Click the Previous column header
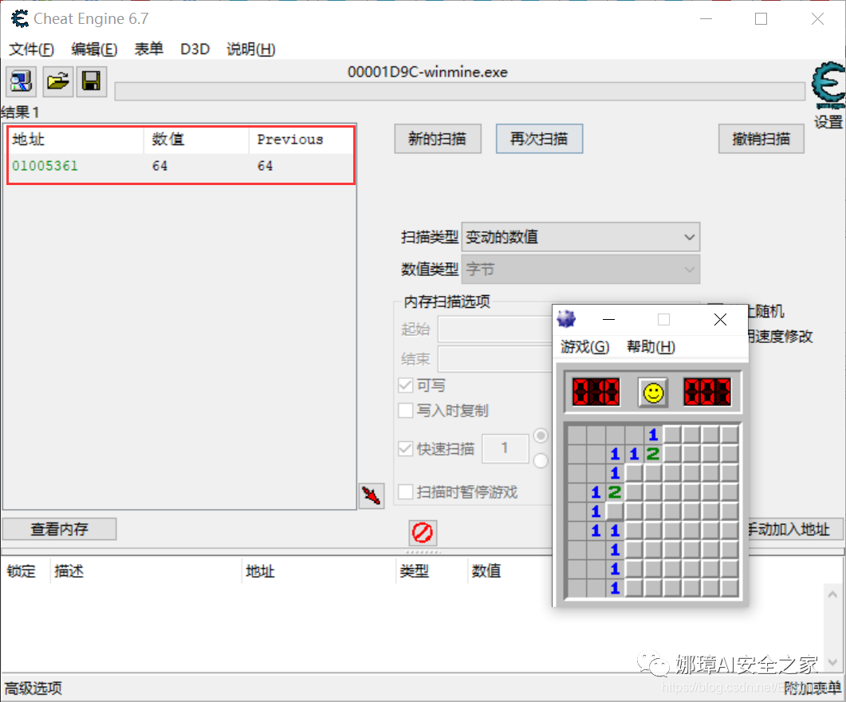The image size is (846, 702). click(x=301, y=140)
